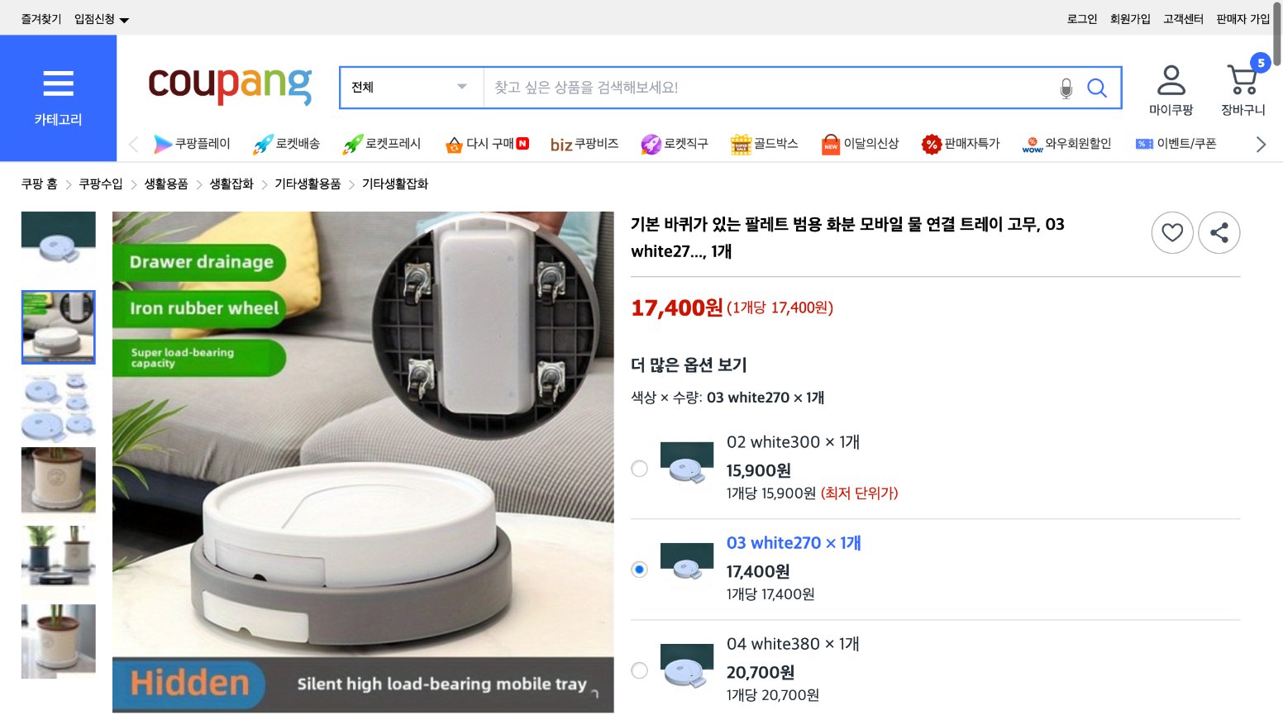Open the 전체 search category dropdown
This screenshot has width=1283, height=715.
(411, 87)
